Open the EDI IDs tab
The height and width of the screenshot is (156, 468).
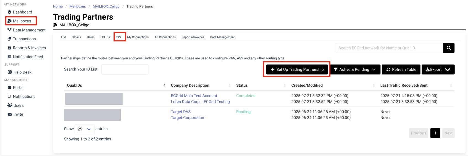(105, 37)
